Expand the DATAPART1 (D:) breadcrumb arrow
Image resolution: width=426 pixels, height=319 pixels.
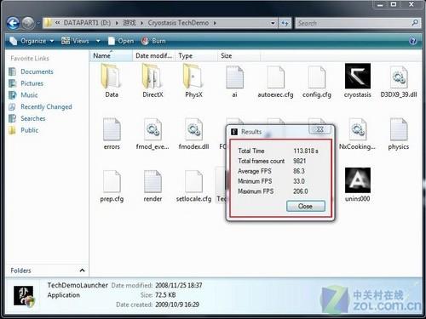[x=117, y=23]
